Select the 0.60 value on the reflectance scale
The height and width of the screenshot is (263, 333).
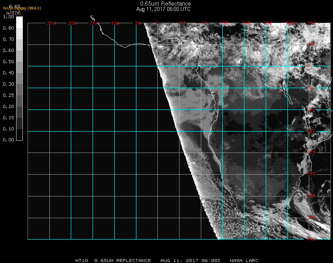pos(8,50)
